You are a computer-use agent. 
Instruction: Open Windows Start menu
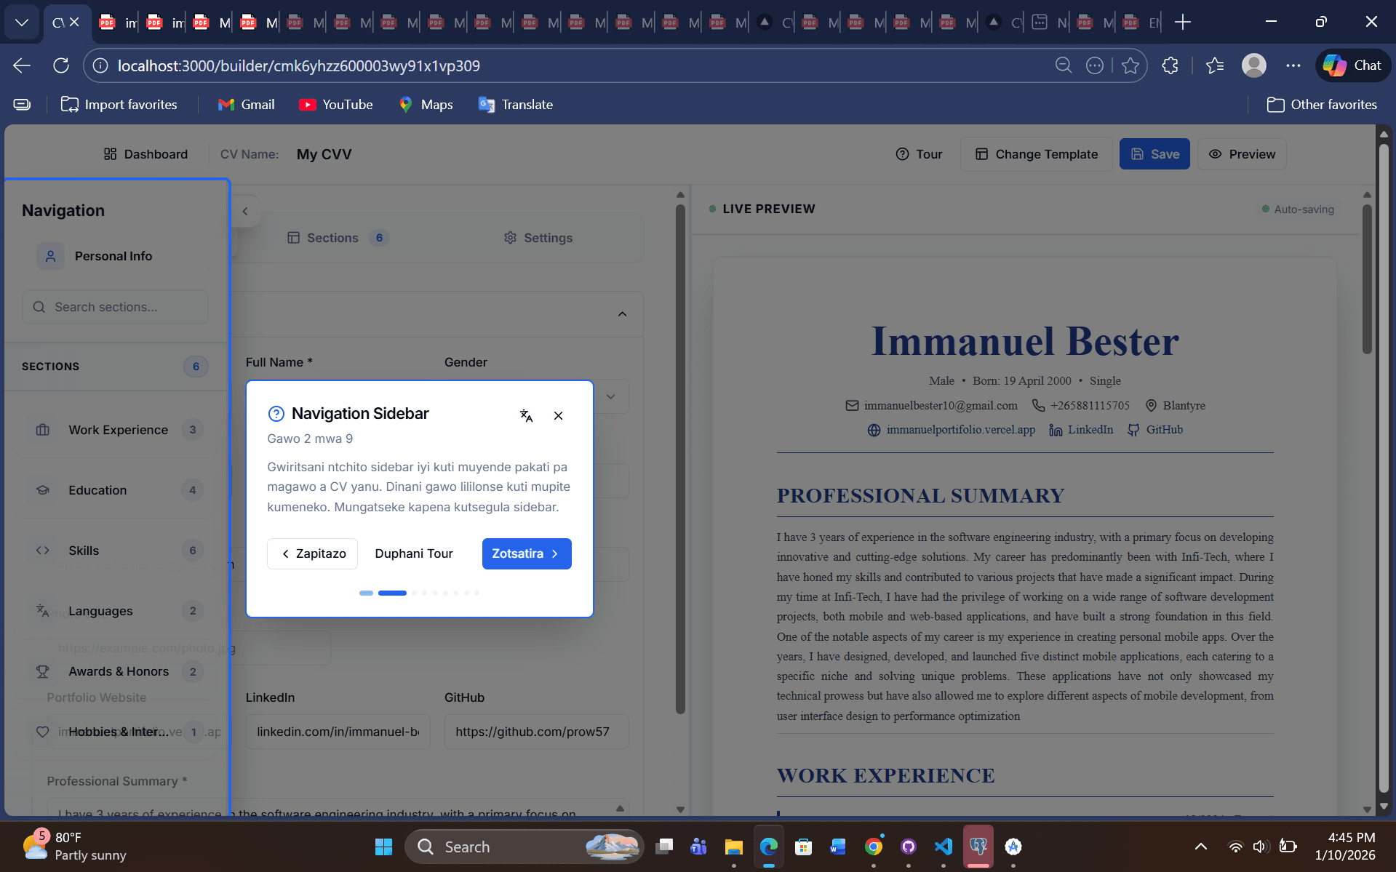[383, 847]
